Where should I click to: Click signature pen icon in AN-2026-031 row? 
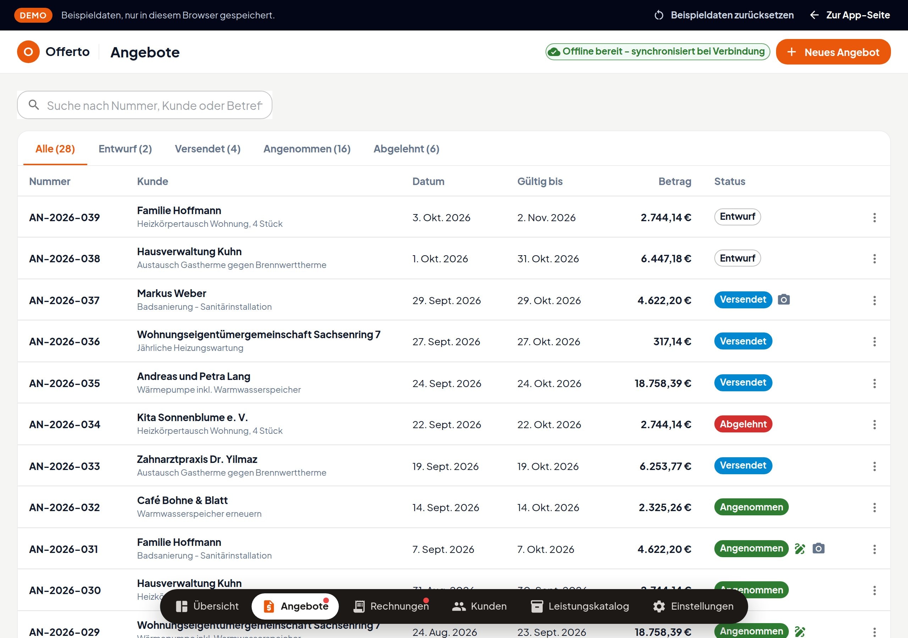799,548
